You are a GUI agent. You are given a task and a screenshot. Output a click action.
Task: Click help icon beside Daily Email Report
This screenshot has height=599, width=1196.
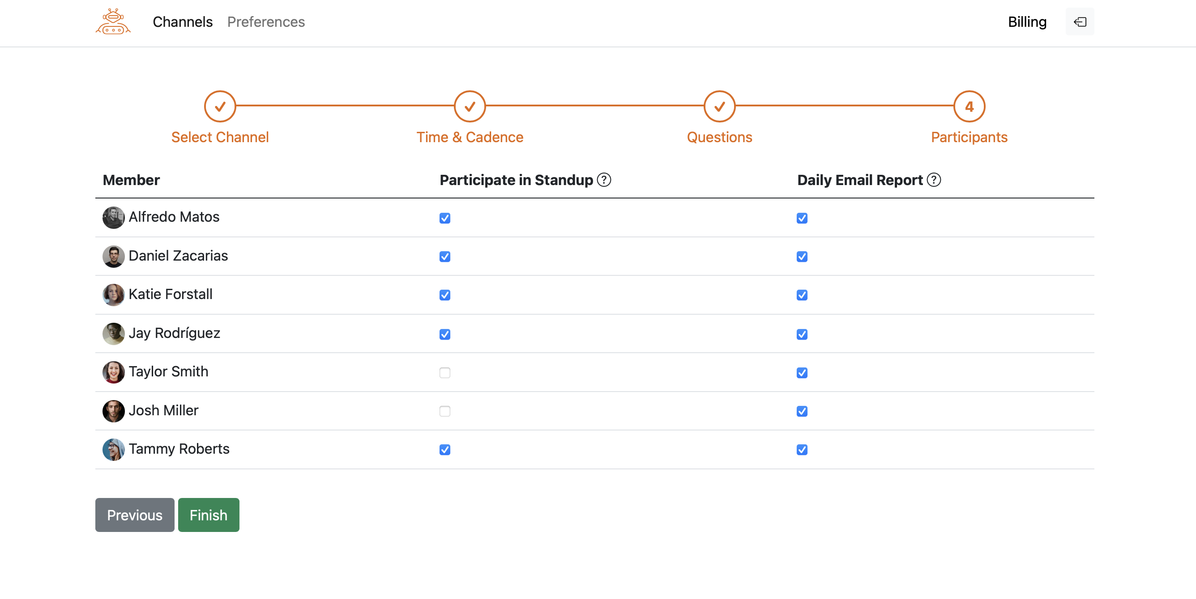[933, 180]
